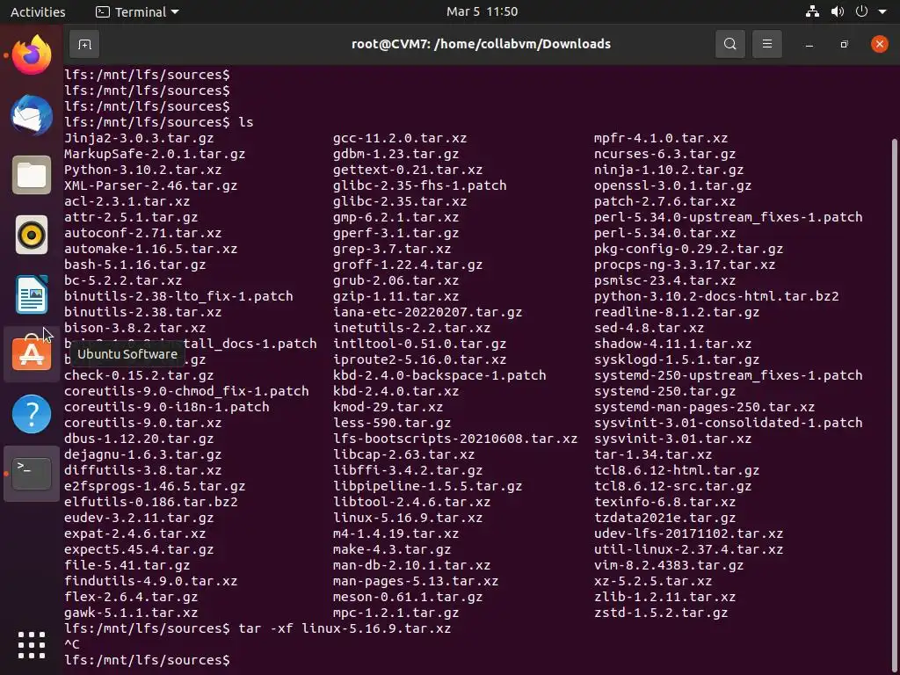Click the linux-5.16.9.tar.xz file listing
Viewport: 900px width, 675px height.
pos(408,518)
